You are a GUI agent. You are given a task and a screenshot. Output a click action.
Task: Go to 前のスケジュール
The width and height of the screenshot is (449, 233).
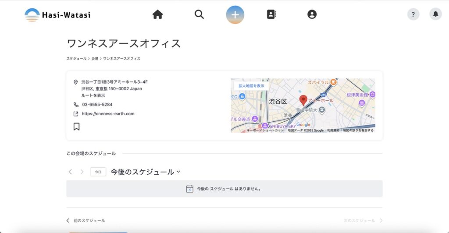(x=86, y=221)
